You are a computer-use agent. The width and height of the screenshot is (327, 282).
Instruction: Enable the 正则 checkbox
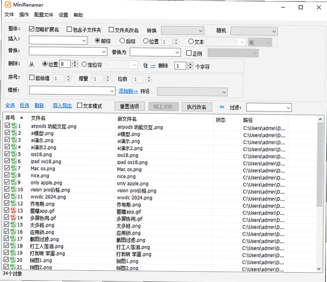[x=189, y=53]
